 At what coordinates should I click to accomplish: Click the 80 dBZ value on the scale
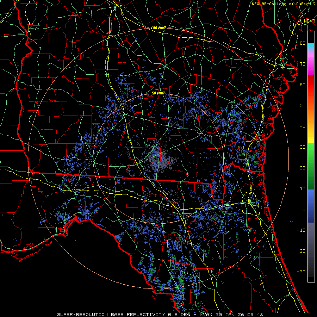(303, 43)
